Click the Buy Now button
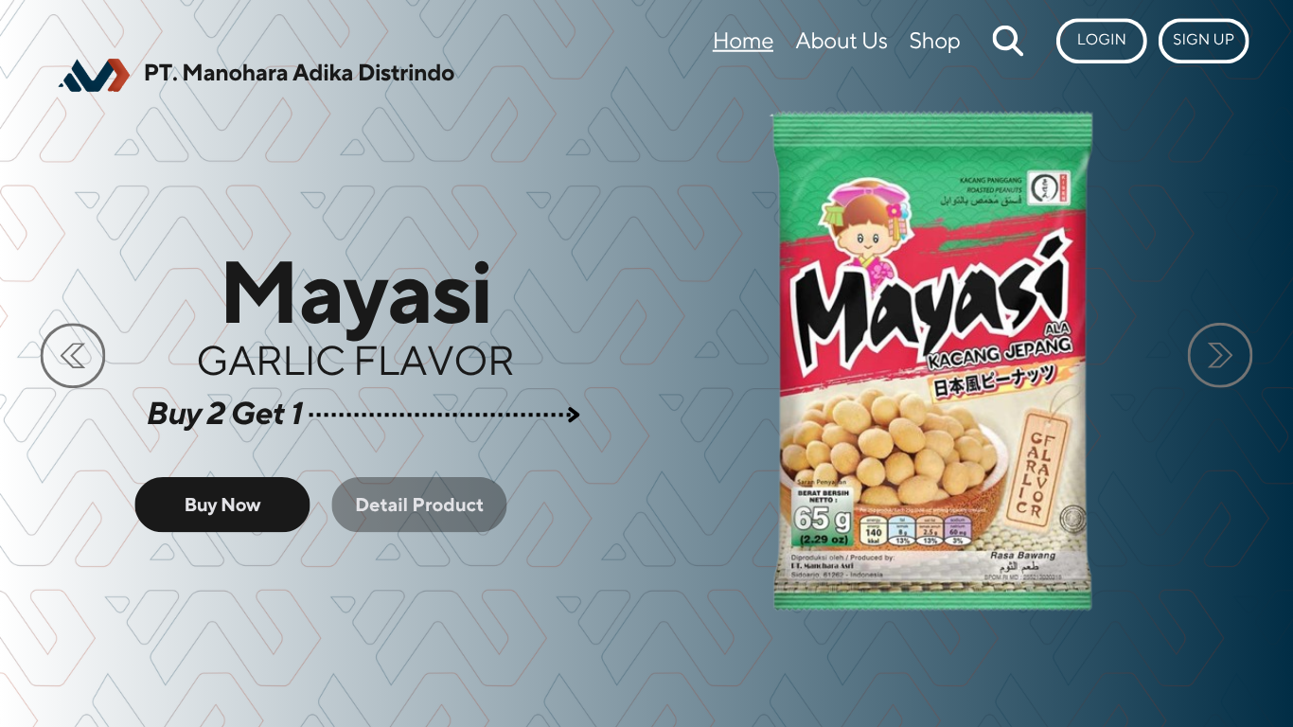 (x=222, y=505)
